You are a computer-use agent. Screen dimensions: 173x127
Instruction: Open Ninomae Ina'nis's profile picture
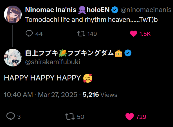pos(13,14)
